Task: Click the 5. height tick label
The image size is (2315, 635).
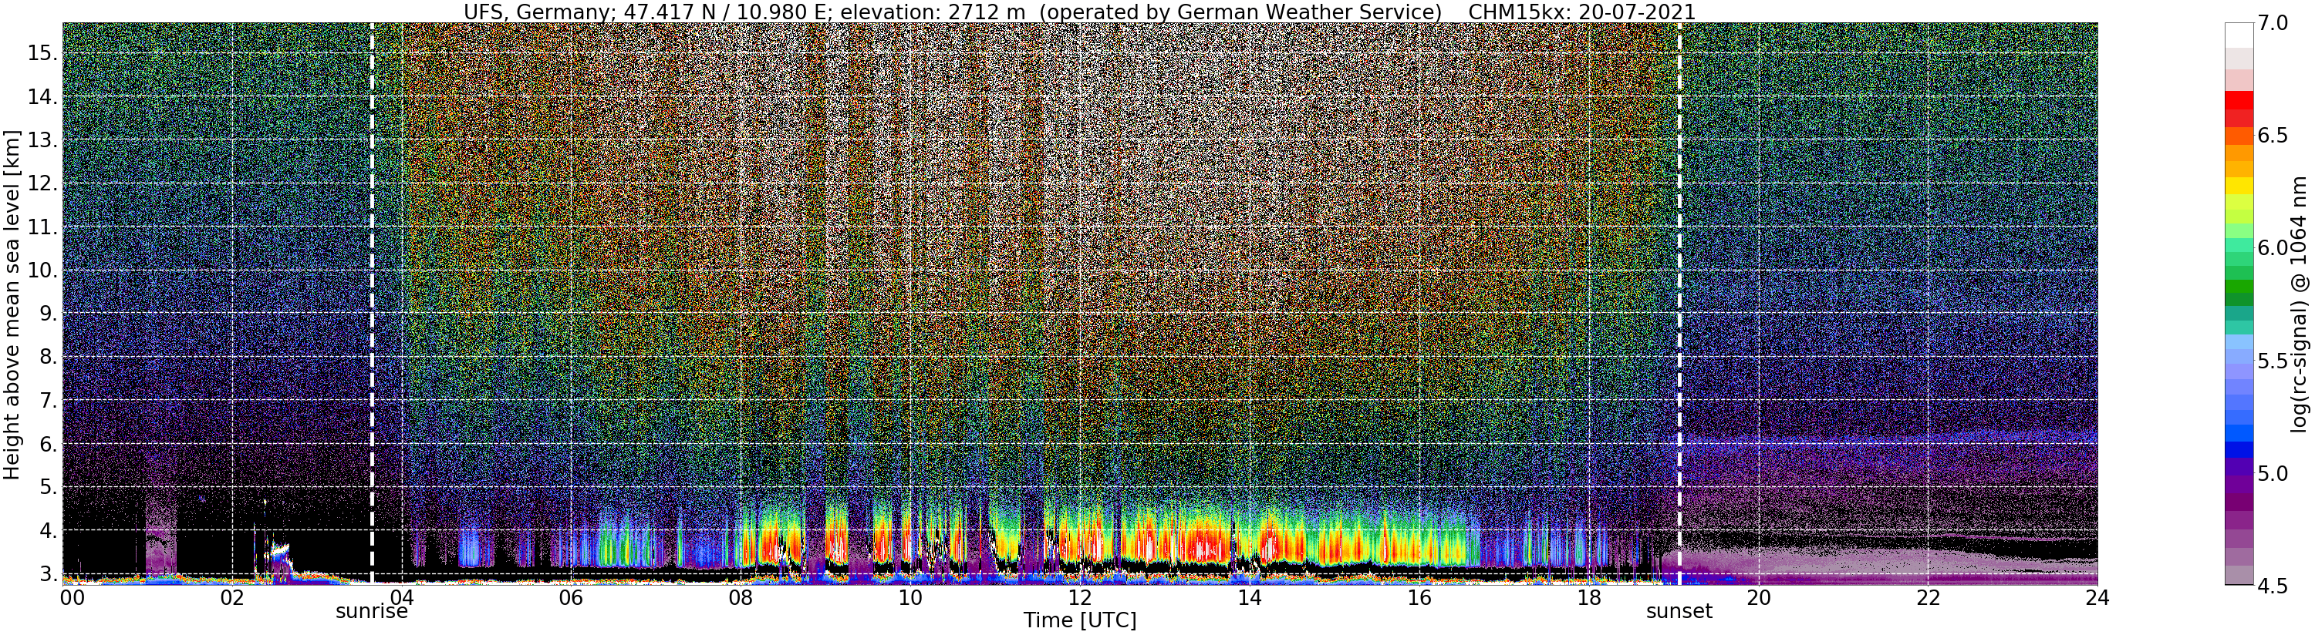Action: tap(48, 487)
